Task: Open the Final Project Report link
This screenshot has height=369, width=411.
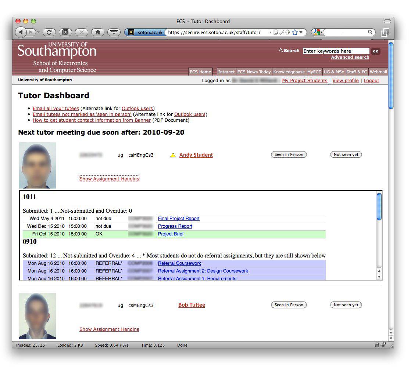Action: point(179,218)
